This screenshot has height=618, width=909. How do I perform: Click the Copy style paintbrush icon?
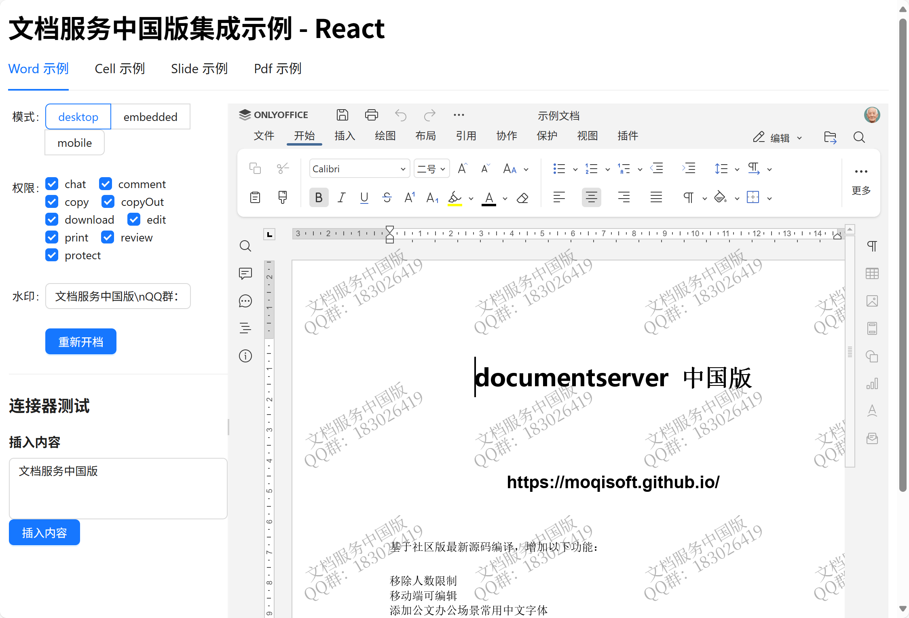283,197
